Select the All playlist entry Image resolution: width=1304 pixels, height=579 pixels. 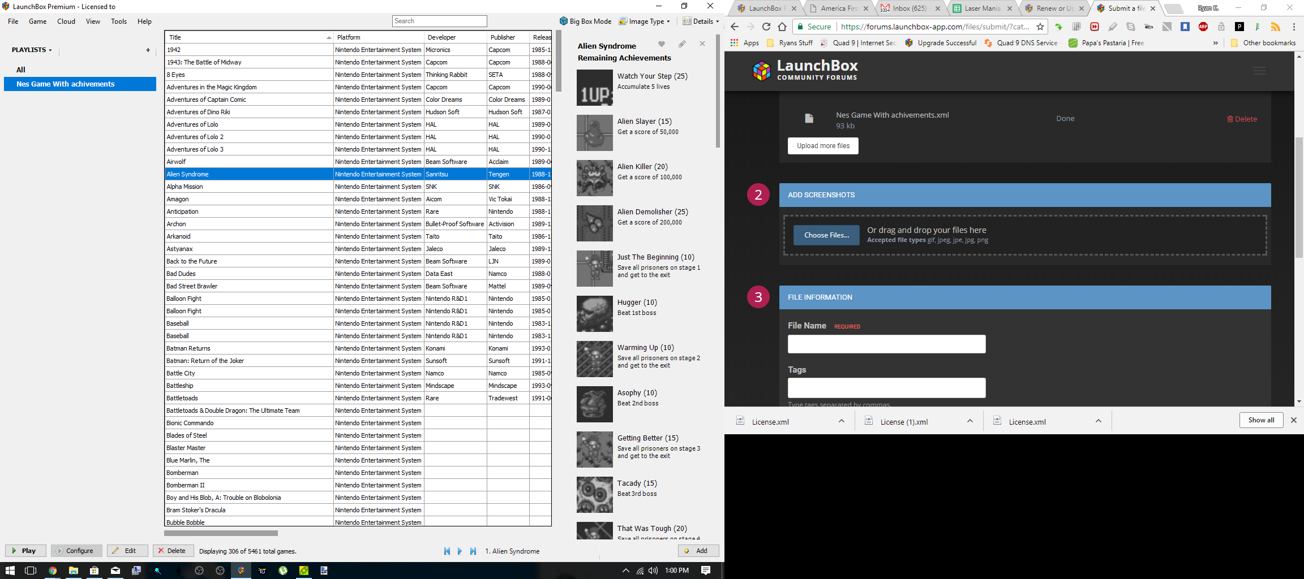pos(80,70)
